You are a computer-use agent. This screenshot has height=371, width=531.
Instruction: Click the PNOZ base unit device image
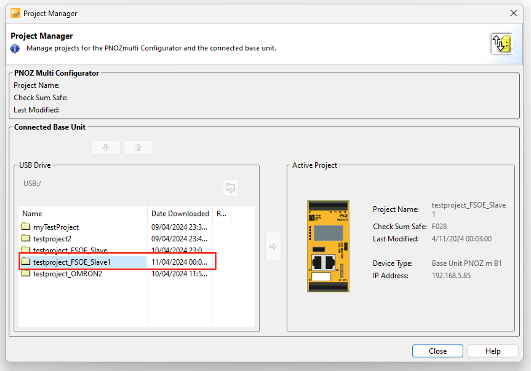coord(328,246)
